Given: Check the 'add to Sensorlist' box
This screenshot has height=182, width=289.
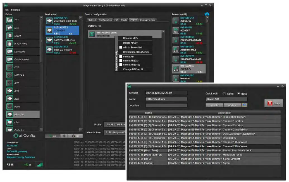Looking at the screenshot, I should tap(121, 47).
